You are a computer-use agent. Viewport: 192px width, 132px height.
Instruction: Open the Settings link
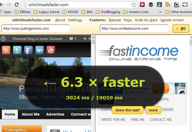(x=75, y=20)
